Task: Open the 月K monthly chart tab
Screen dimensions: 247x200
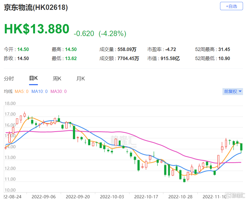Action: tap(81, 79)
